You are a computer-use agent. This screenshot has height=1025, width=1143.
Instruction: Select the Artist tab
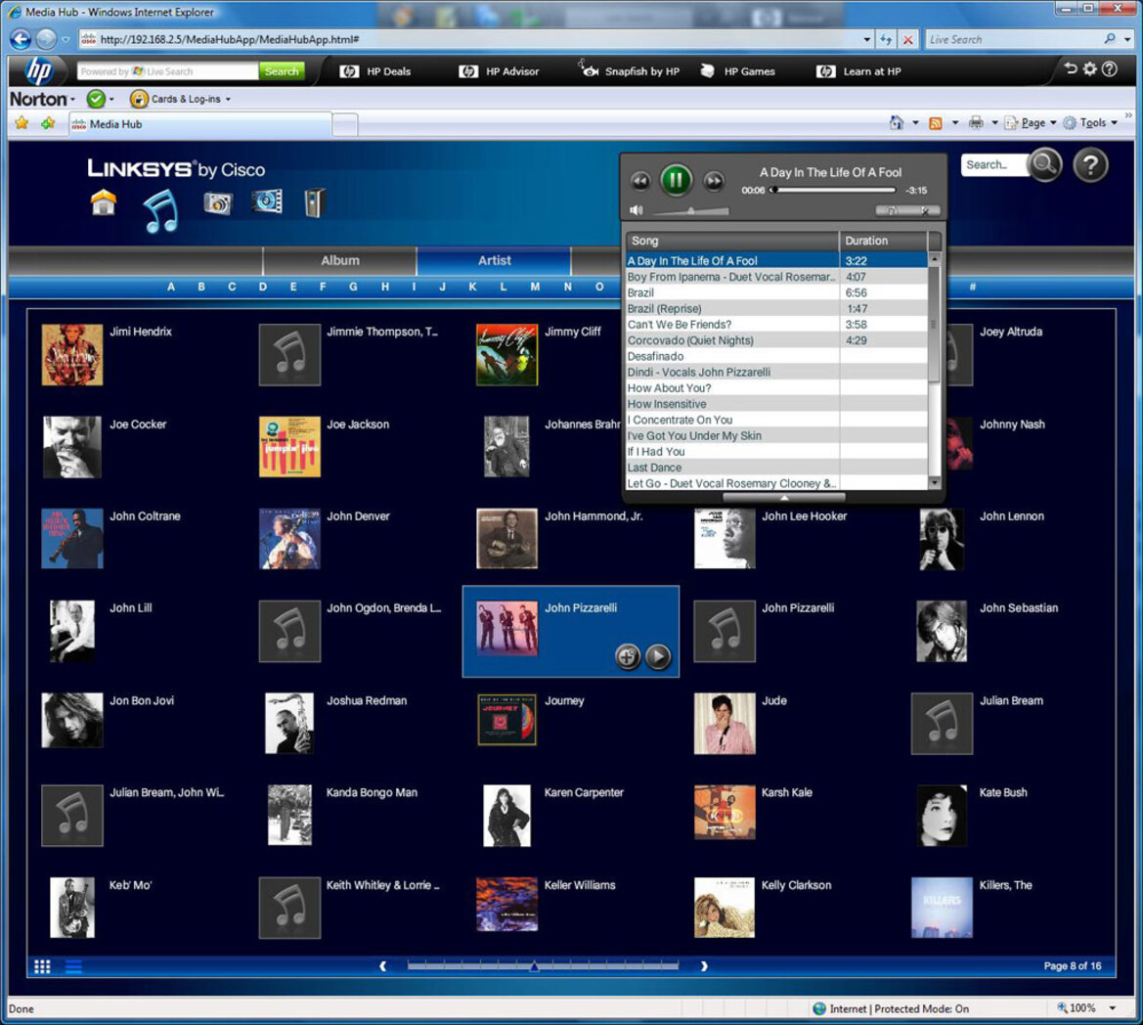(x=494, y=260)
